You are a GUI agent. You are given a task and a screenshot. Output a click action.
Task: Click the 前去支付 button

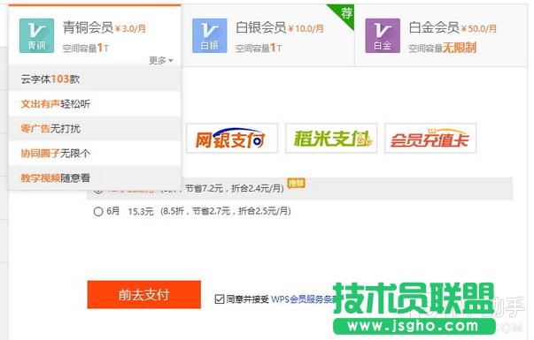pos(144,294)
